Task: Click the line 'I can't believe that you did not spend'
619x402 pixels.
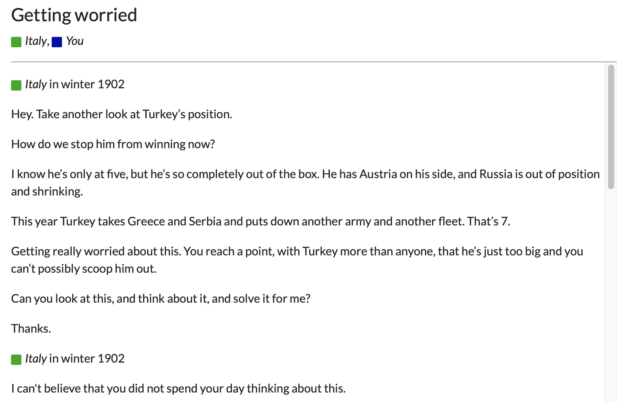Action: click(178, 389)
